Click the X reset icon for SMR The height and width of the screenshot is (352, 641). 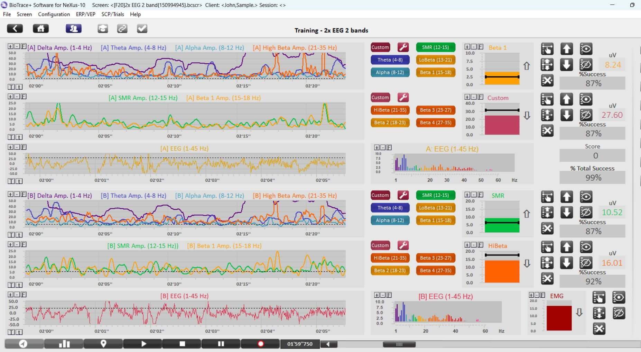[547, 228]
